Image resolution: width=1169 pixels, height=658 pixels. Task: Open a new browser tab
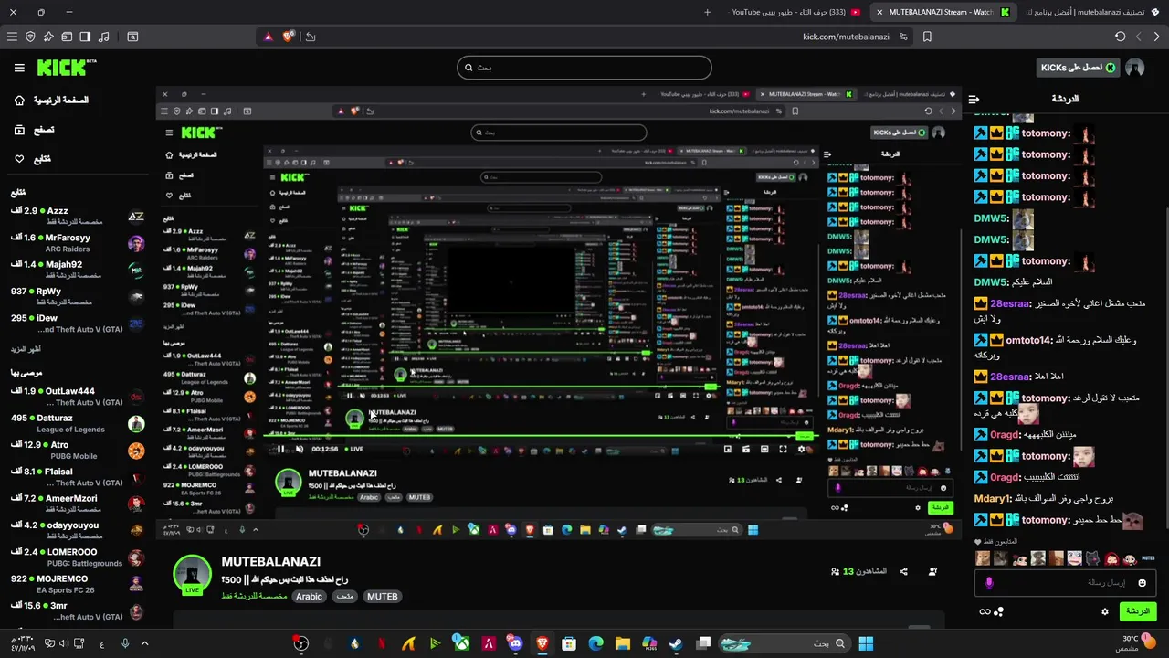point(707,12)
